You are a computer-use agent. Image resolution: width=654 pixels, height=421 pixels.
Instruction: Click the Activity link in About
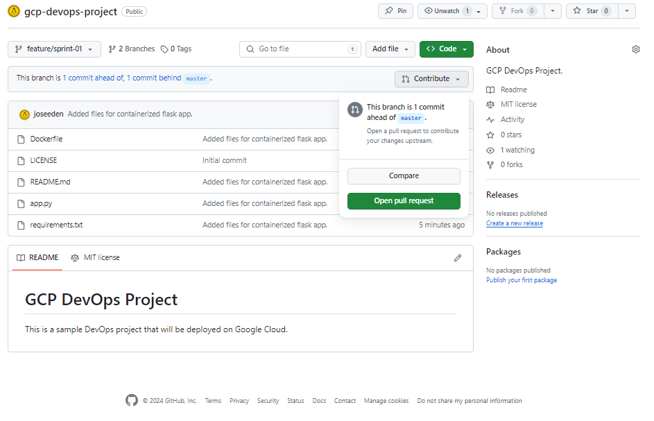coord(513,120)
